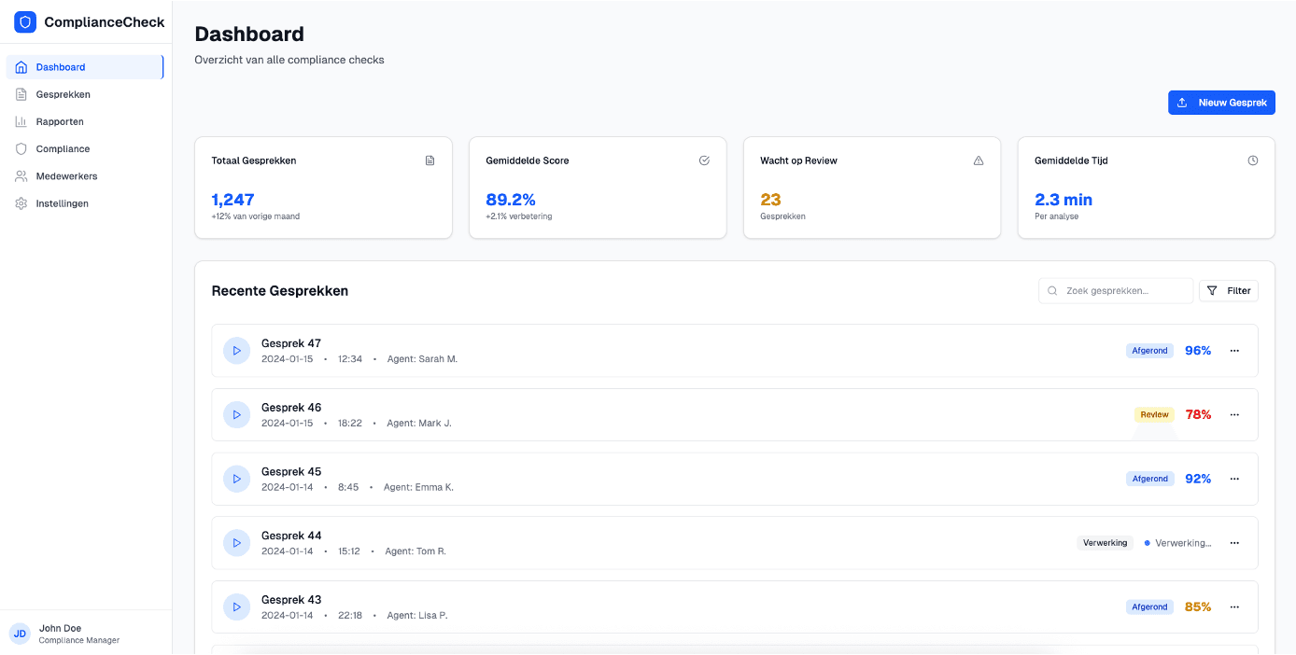
Task: Open the more options menu for Gesprek 44
Action: pyautogui.click(x=1234, y=543)
